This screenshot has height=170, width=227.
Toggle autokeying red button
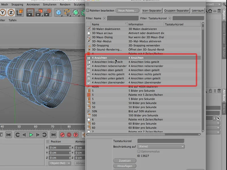coord(69,135)
